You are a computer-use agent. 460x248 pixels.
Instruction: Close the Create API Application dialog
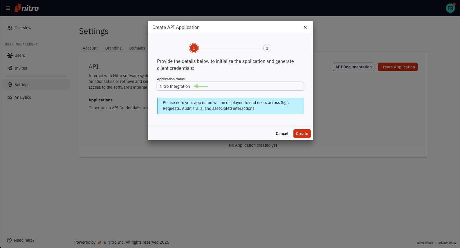(305, 27)
